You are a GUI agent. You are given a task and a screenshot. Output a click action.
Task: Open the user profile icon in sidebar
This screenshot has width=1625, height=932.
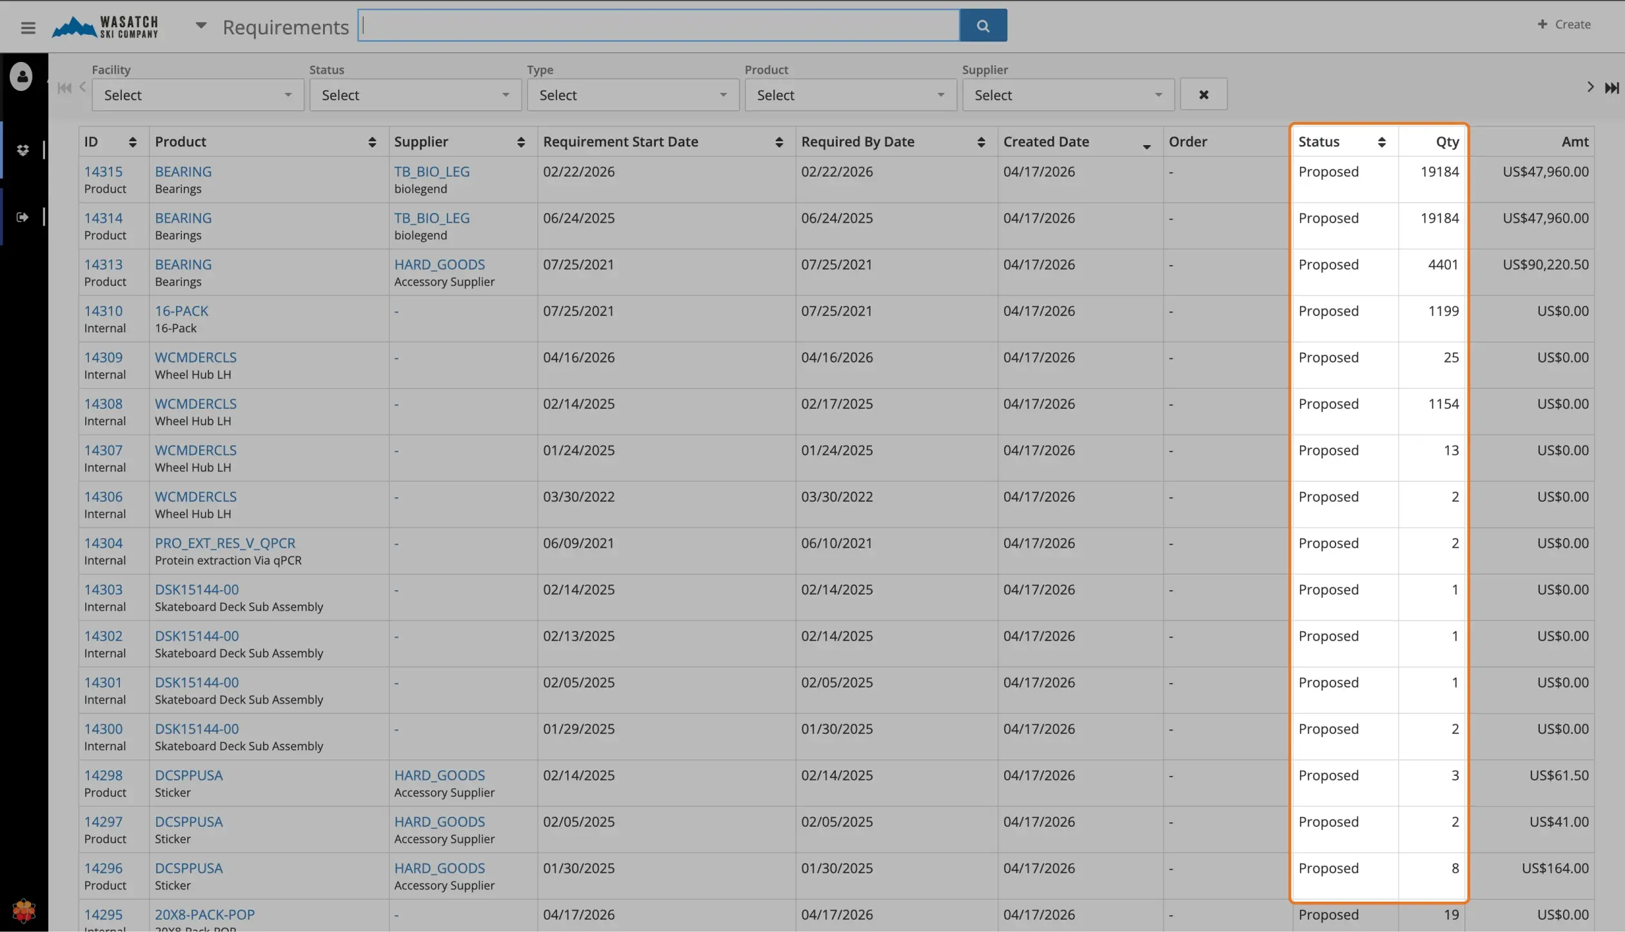[21, 76]
